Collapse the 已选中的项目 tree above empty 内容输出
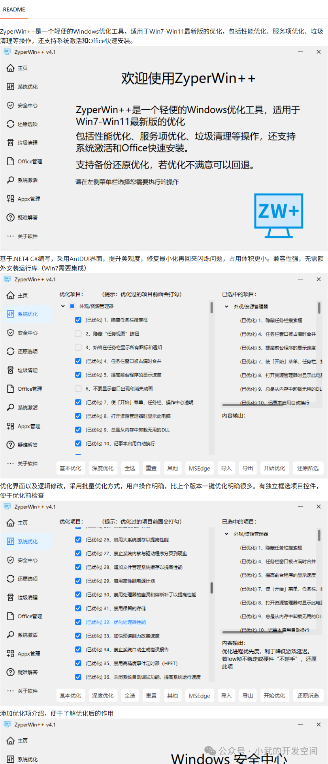This screenshot has height=764, width=328. (226, 306)
